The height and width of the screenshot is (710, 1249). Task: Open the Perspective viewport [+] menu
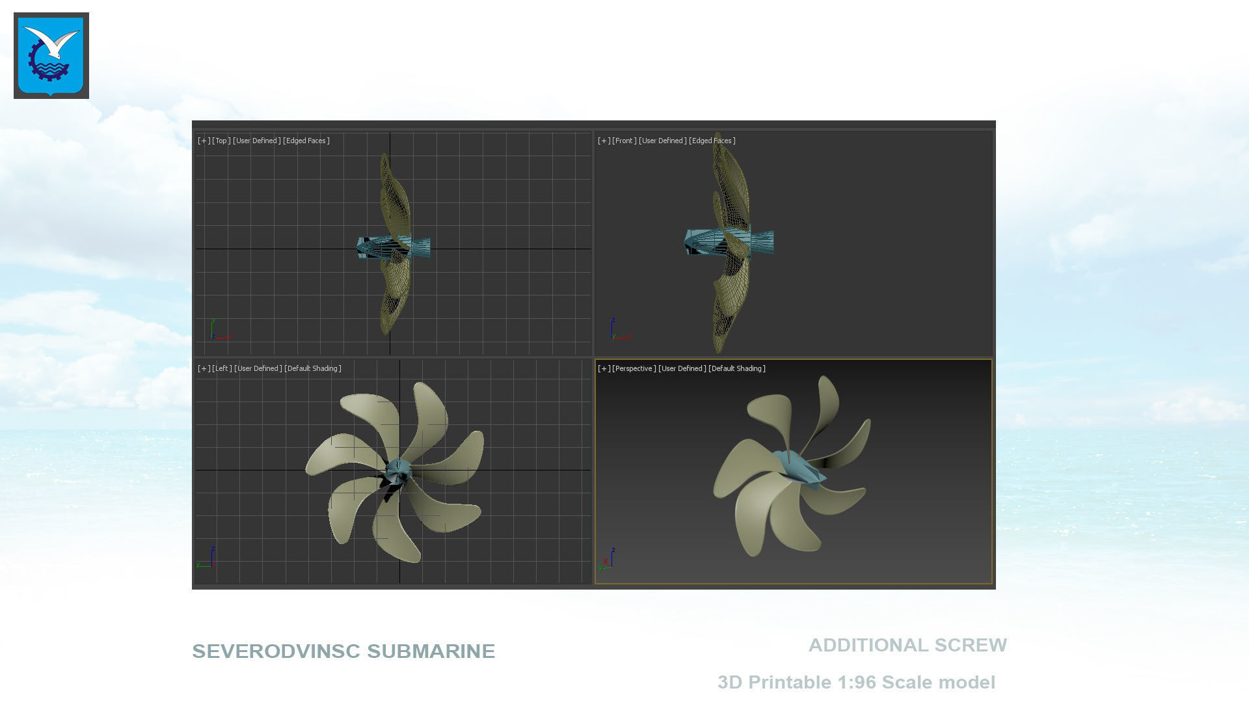(604, 368)
